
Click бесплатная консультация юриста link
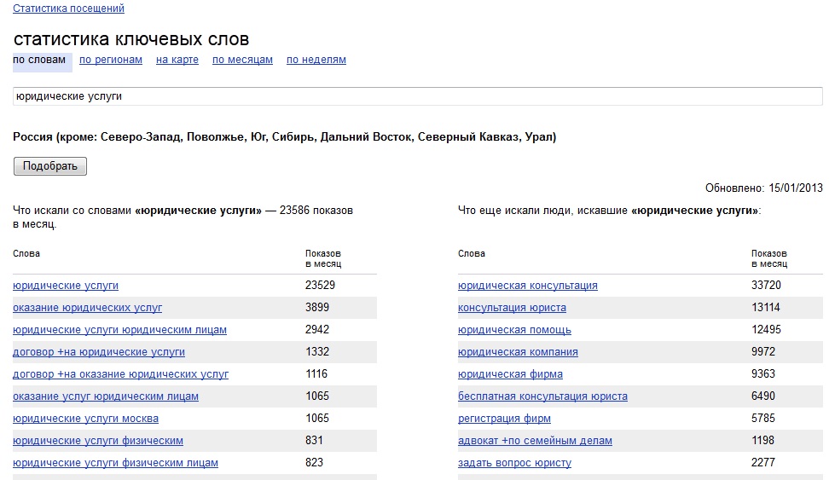coord(542,396)
